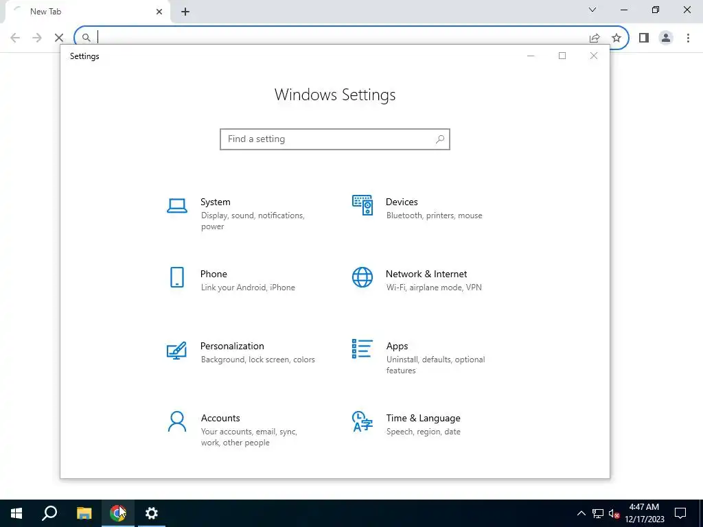Open Devices keyboard and speaker icon

click(362, 205)
